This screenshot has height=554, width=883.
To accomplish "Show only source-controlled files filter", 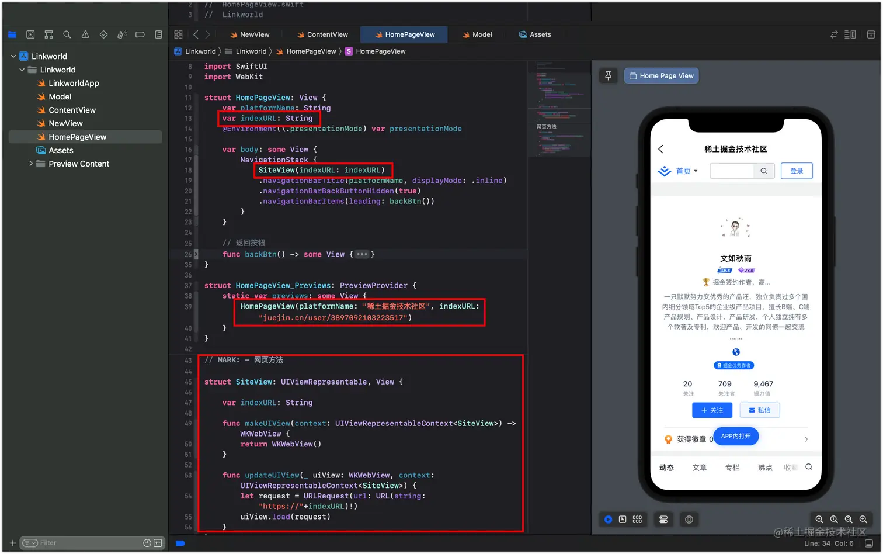I will pyautogui.click(x=158, y=543).
